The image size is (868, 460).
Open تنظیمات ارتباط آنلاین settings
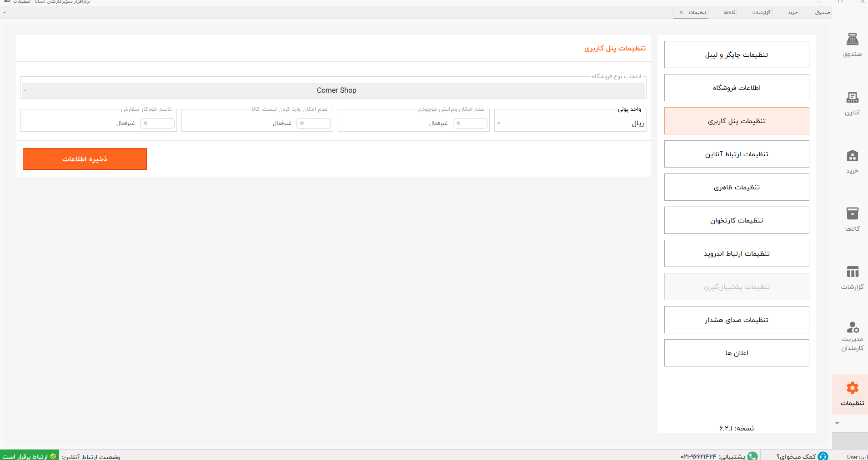tap(737, 154)
